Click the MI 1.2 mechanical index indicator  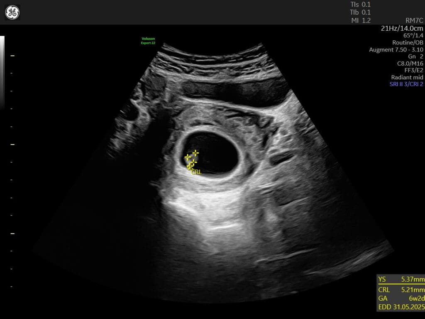[360, 20]
